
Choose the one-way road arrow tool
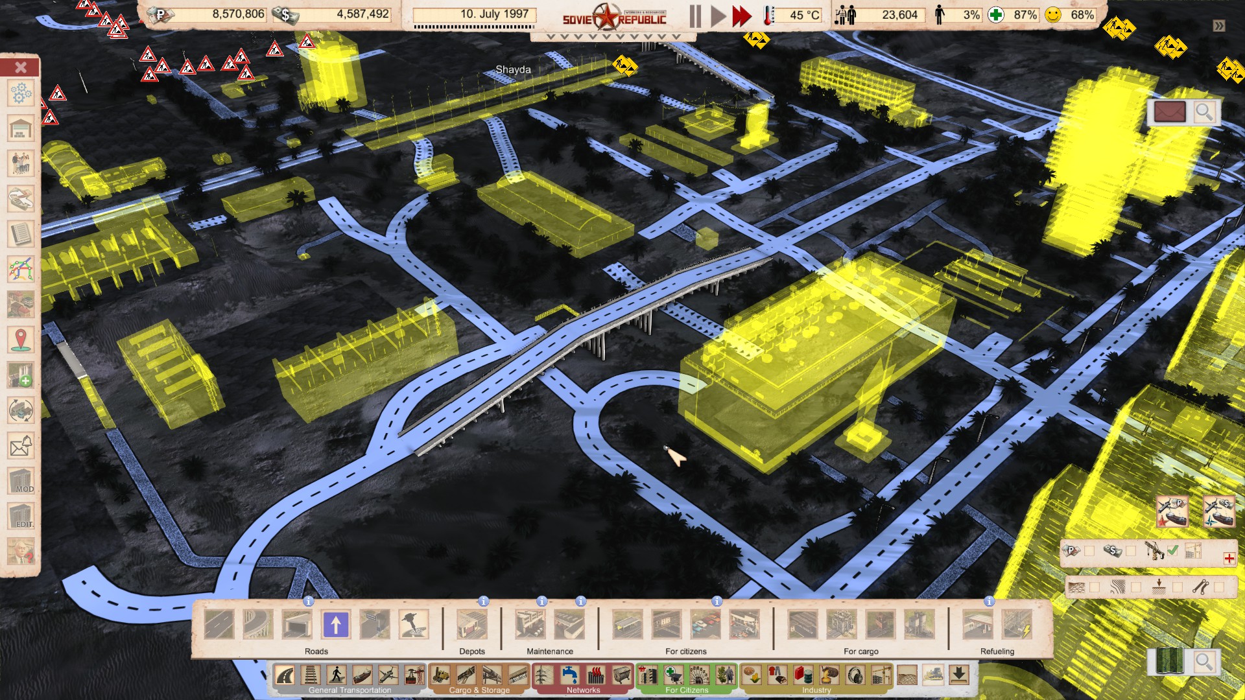click(x=335, y=625)
